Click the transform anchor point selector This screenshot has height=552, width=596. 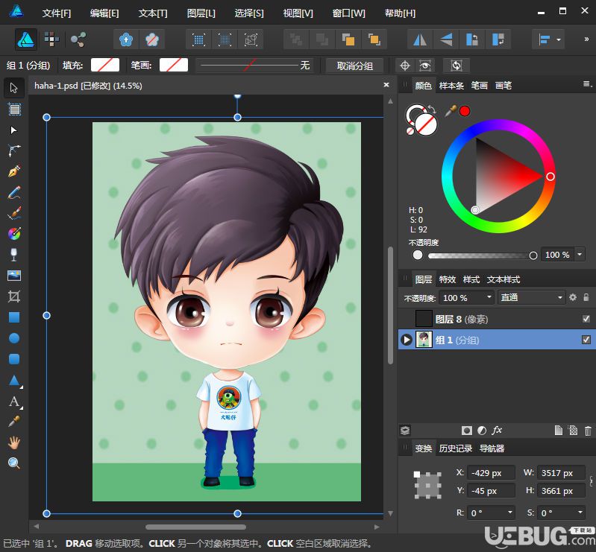click(x=427, y=485)
